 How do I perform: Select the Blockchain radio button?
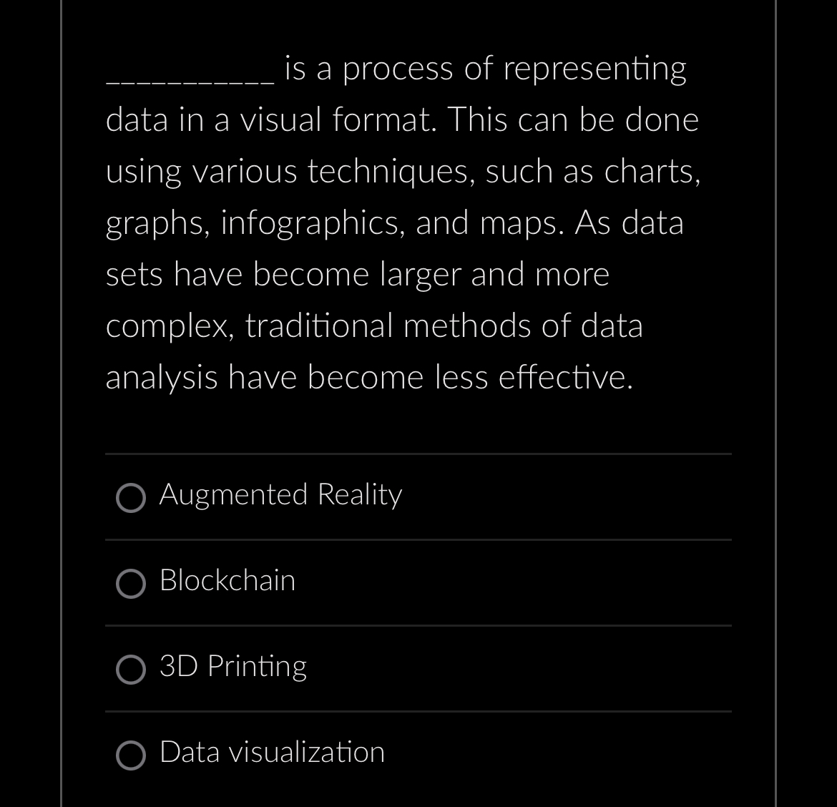click(x=131, y=584)
